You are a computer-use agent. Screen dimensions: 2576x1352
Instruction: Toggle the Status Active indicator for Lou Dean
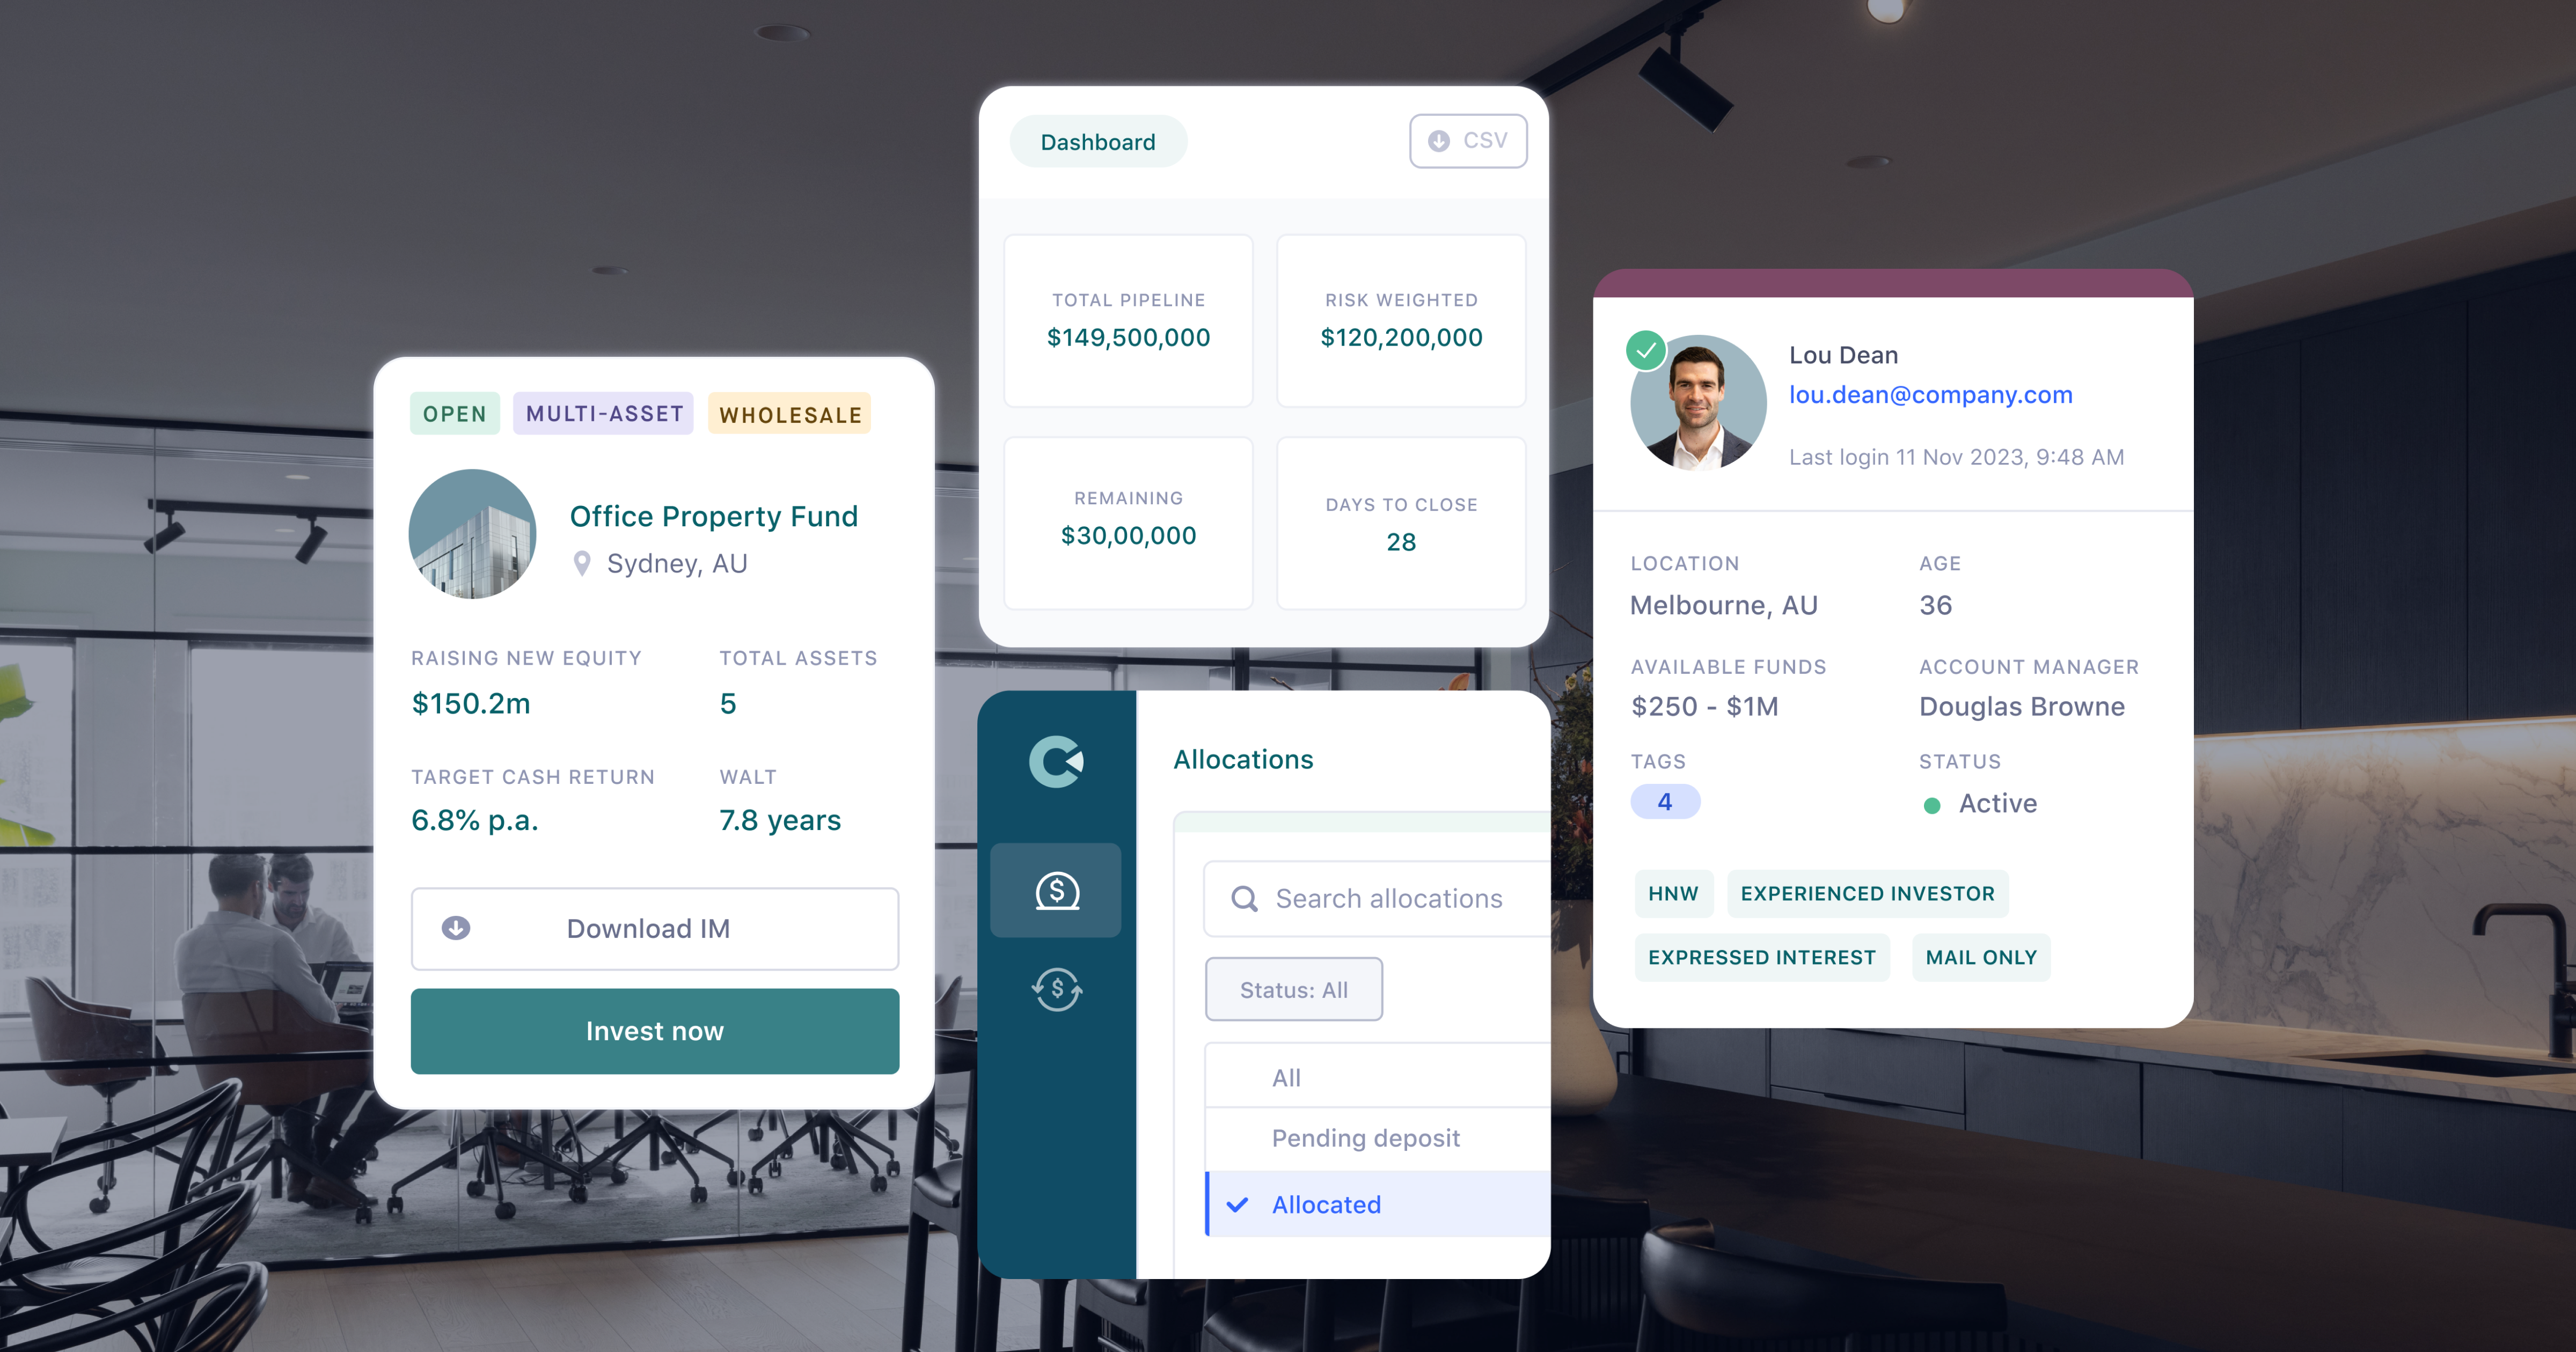coord(1927,802)
